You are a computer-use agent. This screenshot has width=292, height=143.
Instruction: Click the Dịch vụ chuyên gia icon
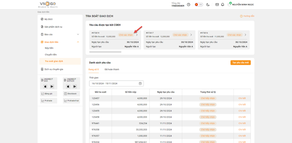point(42,69)
